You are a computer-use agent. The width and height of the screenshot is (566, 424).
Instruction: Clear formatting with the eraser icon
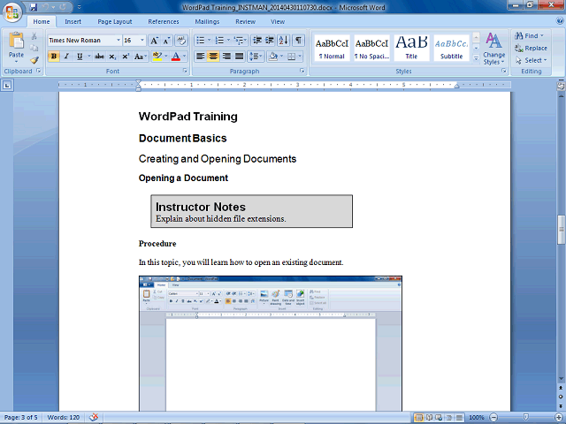[x=181, y=41]
